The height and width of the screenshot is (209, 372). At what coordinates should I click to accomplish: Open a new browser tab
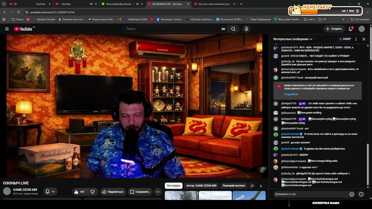click(x=241, y=4)
